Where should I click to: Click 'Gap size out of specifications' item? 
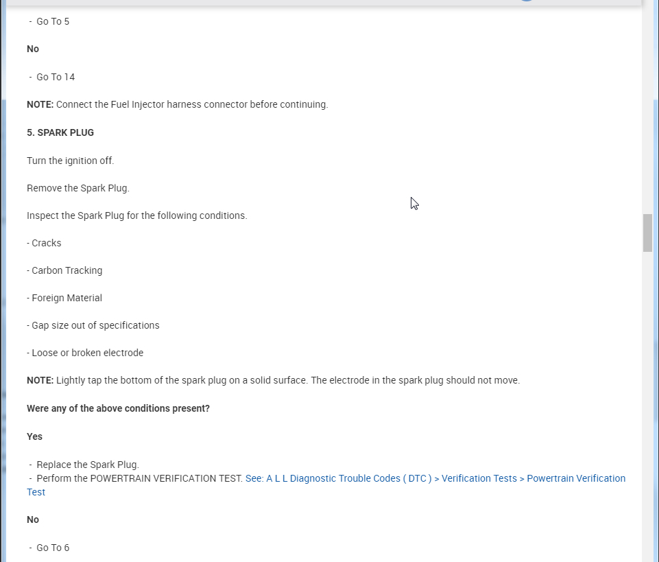point(94,325)
